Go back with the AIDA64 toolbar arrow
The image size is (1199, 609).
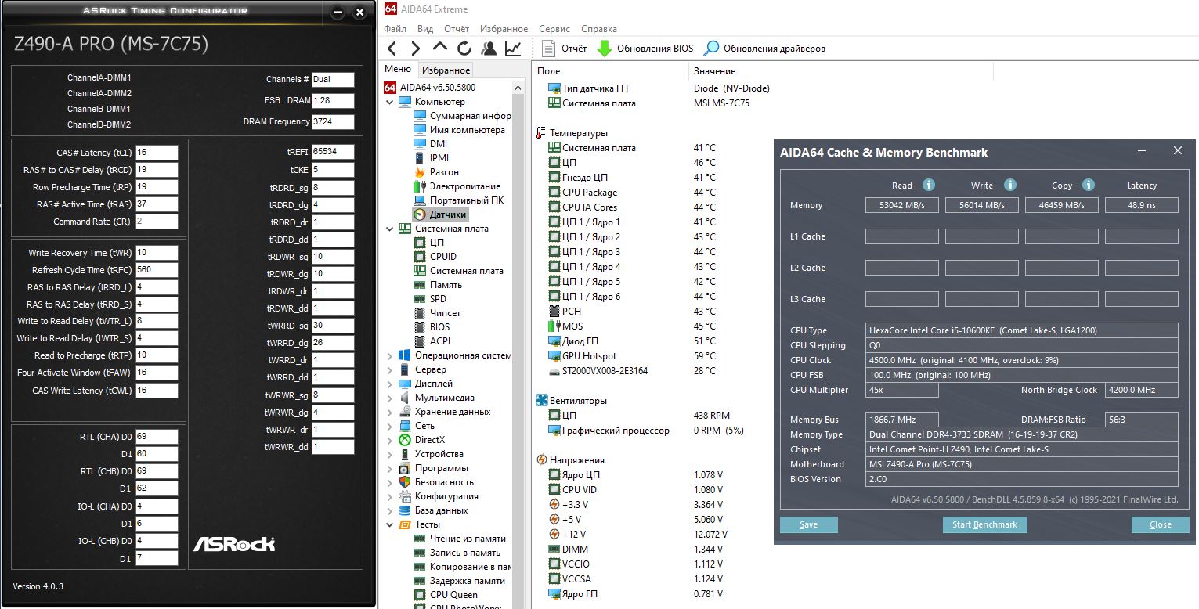(x=392, y=49)
